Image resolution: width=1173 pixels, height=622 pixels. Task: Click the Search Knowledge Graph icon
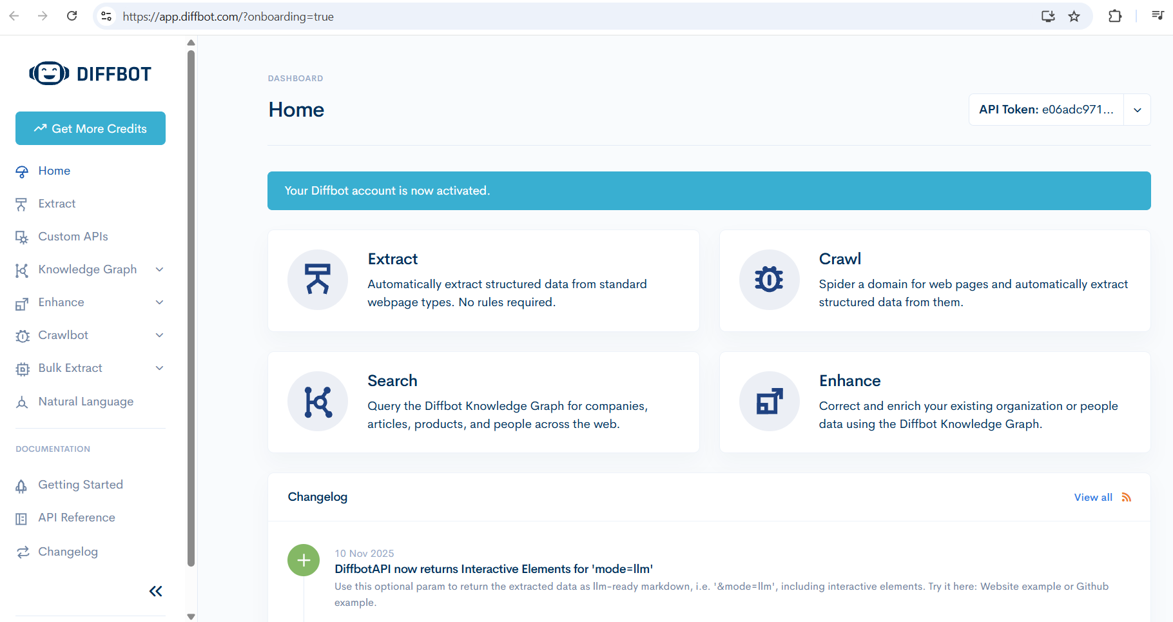coord(318,401)
